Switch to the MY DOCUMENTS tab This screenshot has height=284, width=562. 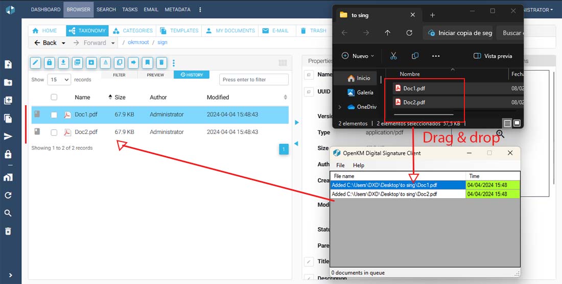point(230,31)
